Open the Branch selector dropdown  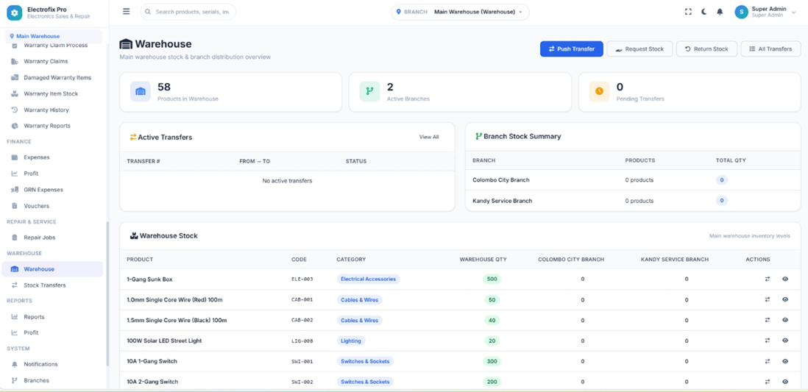click(x=460, y=12)
